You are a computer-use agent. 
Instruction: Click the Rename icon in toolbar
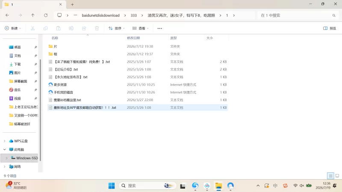pyautogui.click(x=71, y=28)
